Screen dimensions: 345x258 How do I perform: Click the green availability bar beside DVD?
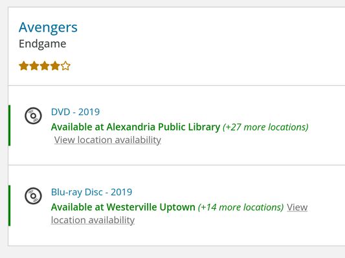point(9,125)
